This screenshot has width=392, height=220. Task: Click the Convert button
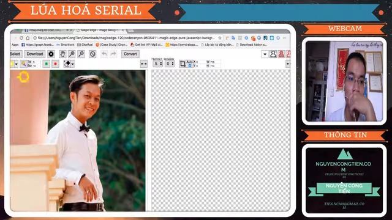130,54
